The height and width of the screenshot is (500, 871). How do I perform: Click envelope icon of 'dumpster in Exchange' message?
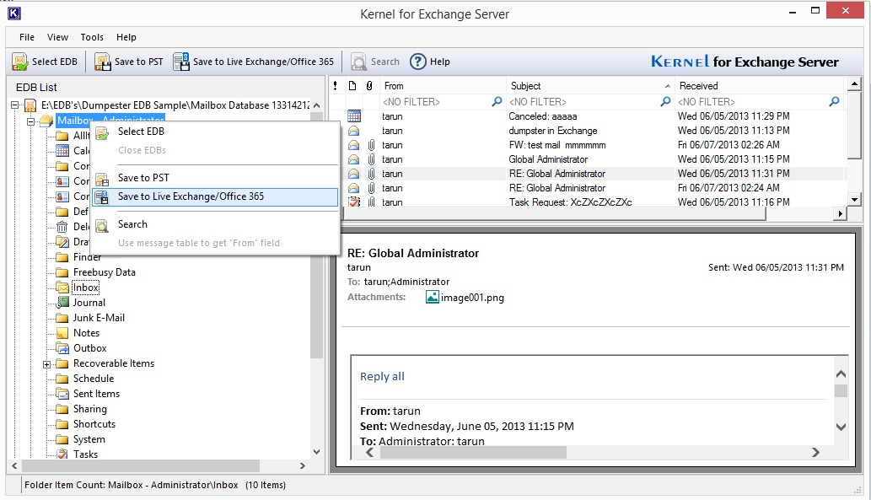[354, 131]
